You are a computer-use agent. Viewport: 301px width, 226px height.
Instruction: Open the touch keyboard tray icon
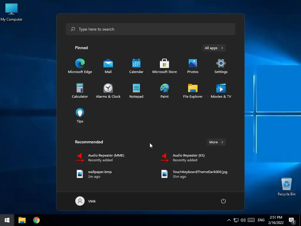tap(251, 220)
